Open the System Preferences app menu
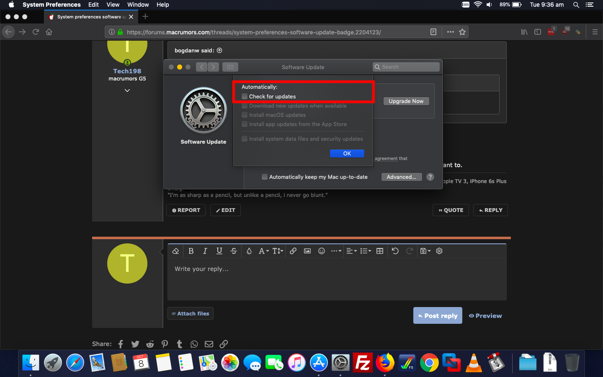 tap(52, 5)
